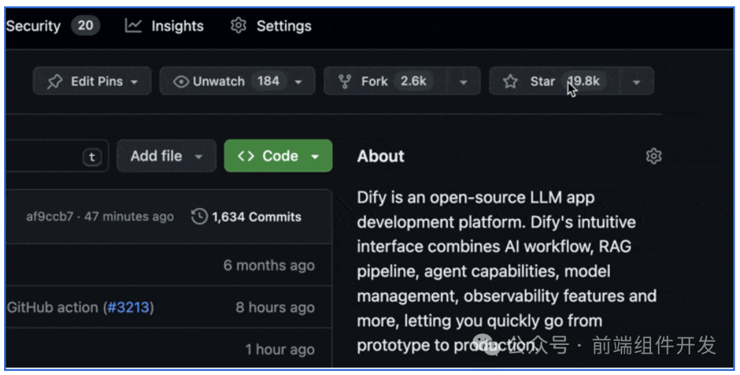Viewport: 740px width, 375px height.
Task: Click the star count 19.8k
Action: 584,81
